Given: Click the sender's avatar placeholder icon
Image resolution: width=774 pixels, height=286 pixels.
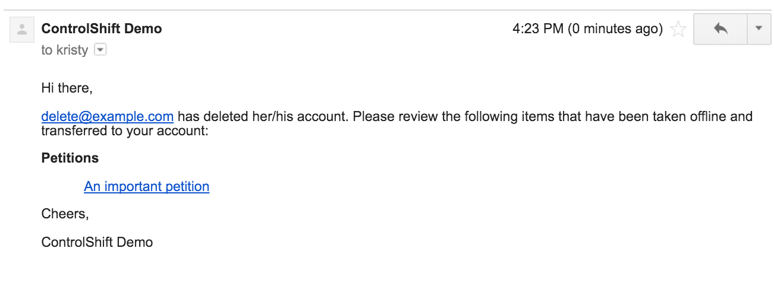Looking at the screenshot, I should pyautogui.click(x=22, y=29).
